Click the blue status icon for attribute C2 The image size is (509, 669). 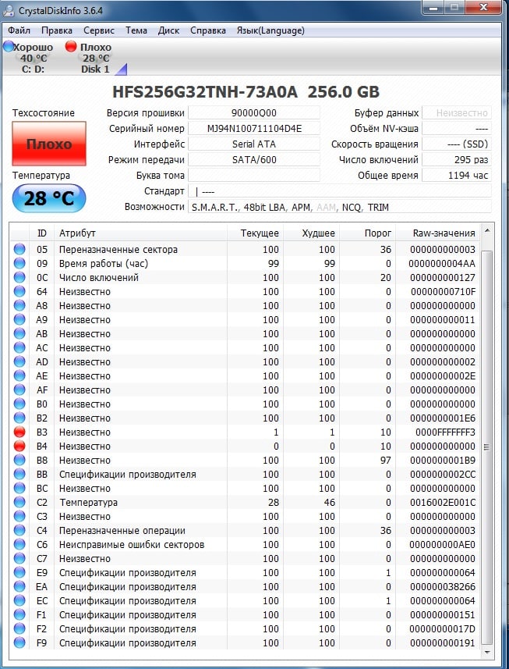click(x=19, y=502)
